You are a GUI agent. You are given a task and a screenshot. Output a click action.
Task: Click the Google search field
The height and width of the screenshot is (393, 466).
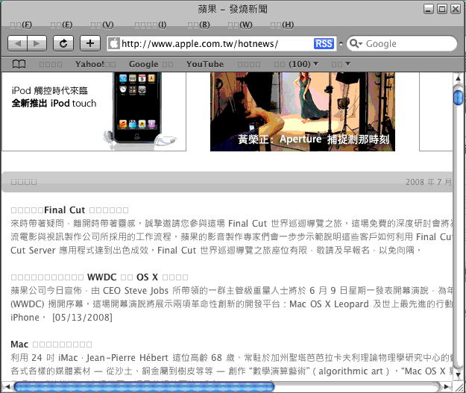402,44
